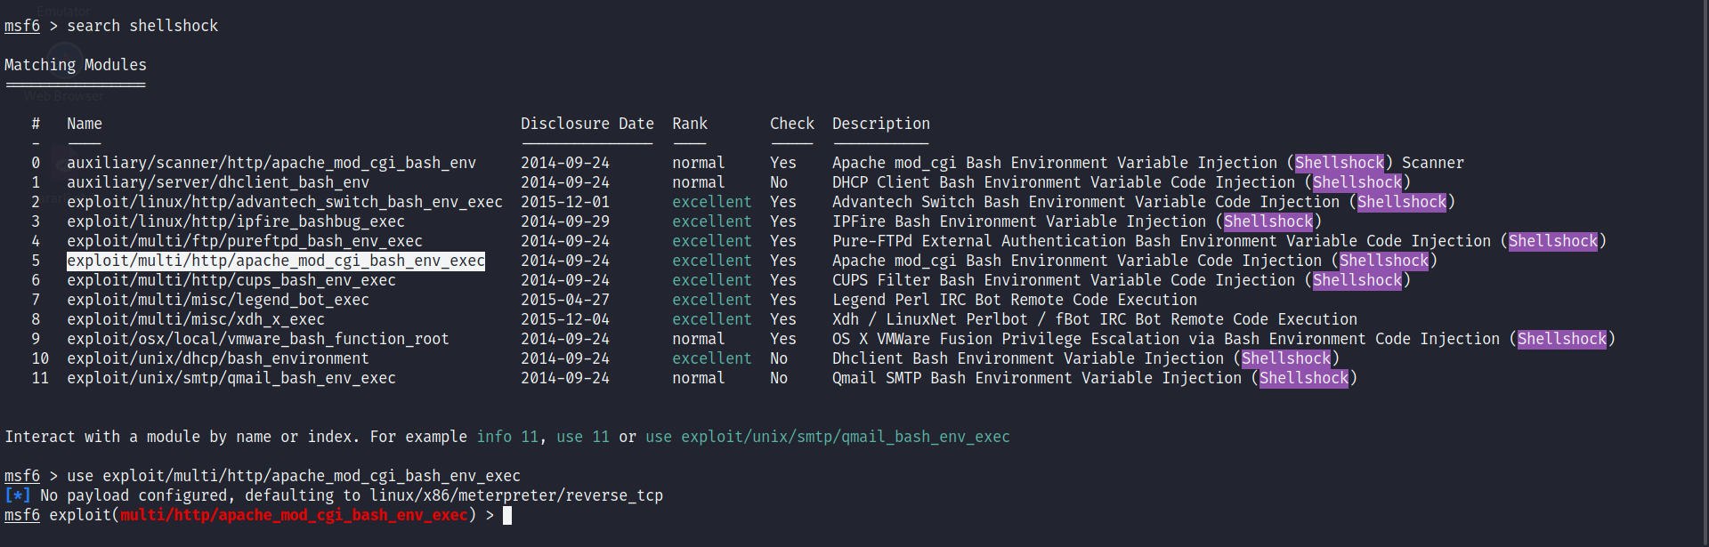
Task: Click the Description column header
Action: pos(880,124)
